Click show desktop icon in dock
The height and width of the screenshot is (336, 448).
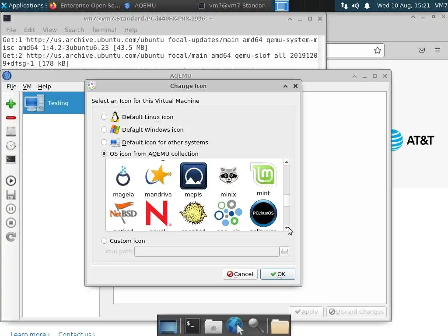[x=168, y=326]
